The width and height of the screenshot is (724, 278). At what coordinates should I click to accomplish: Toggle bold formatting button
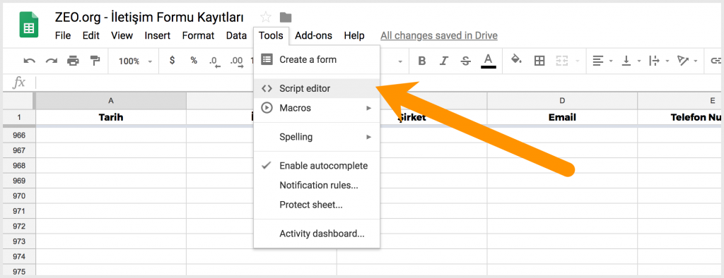point(421,61)
